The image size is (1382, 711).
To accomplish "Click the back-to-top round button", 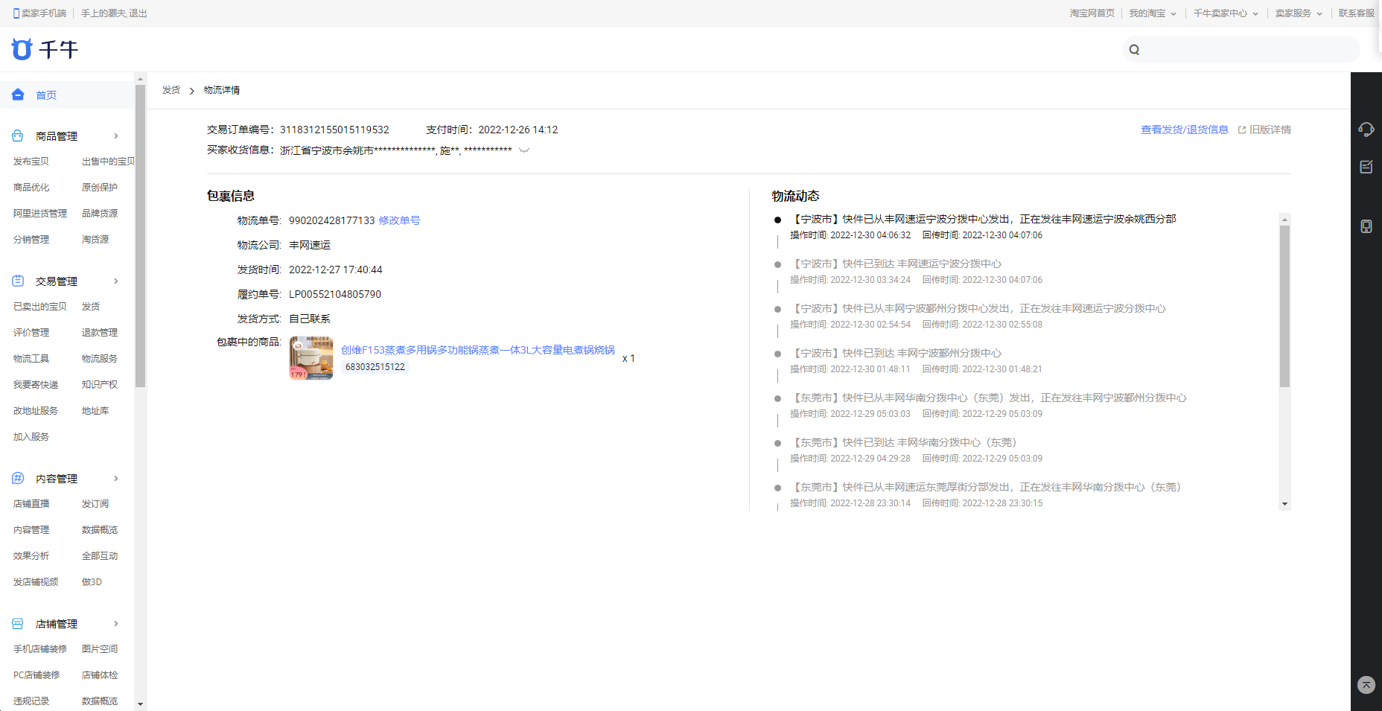I will pos(1366,685).
